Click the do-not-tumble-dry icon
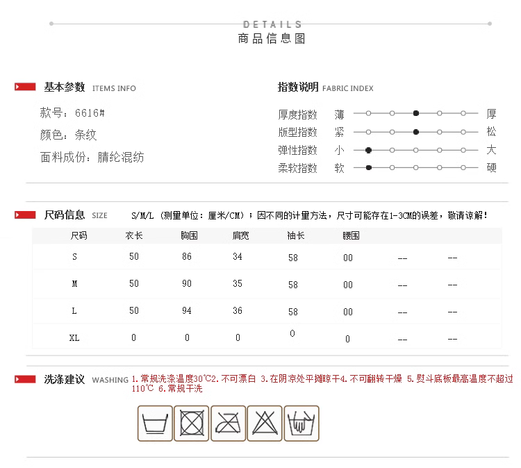Screen dimensions: 521x468 [x=192, y=423]
